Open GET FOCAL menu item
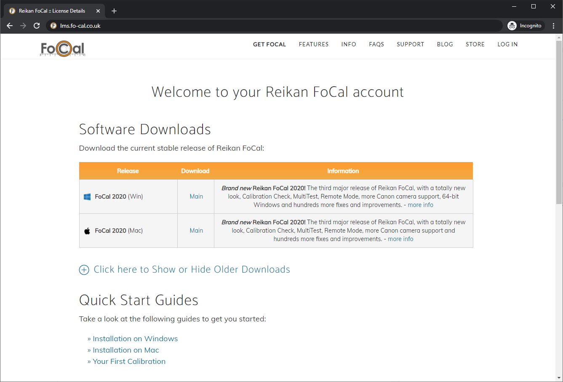Image resolution: width=563 pixels, height=382 pixels. tap(269, 44)
